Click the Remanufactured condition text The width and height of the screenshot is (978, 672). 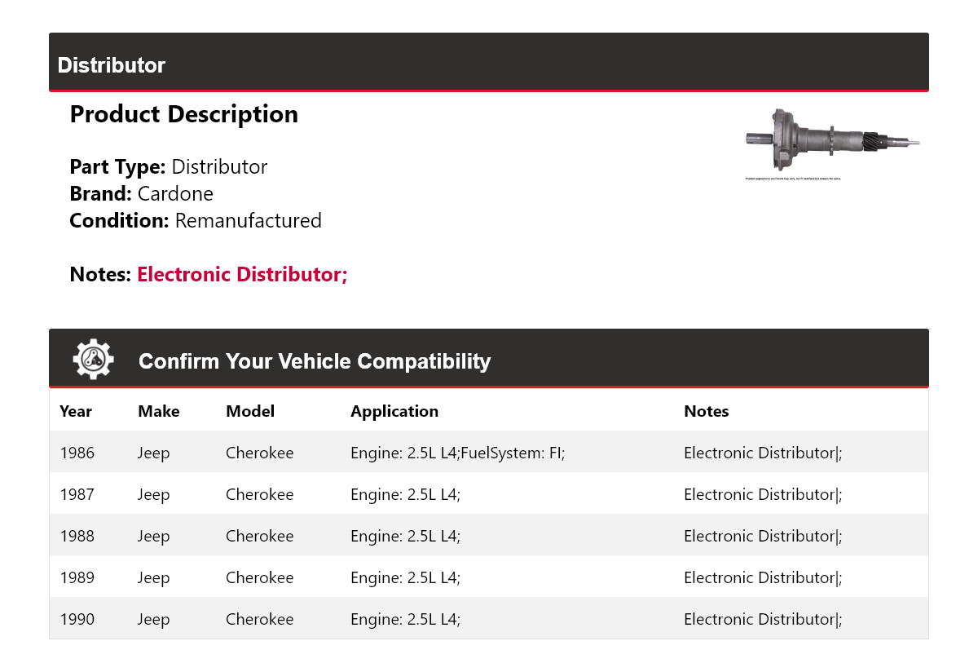[248, 221]
